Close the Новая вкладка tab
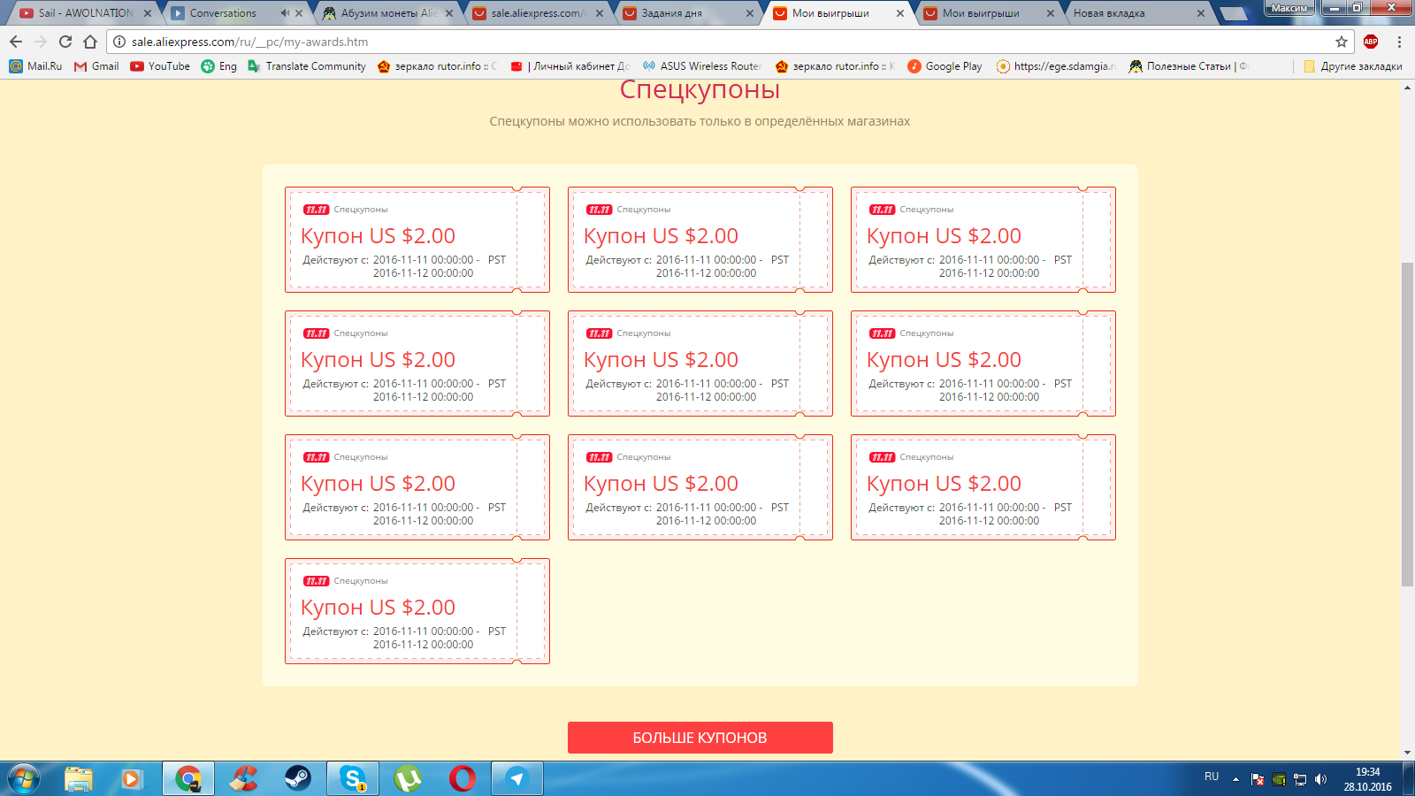1415x796 pixels. coord(1201,13)
